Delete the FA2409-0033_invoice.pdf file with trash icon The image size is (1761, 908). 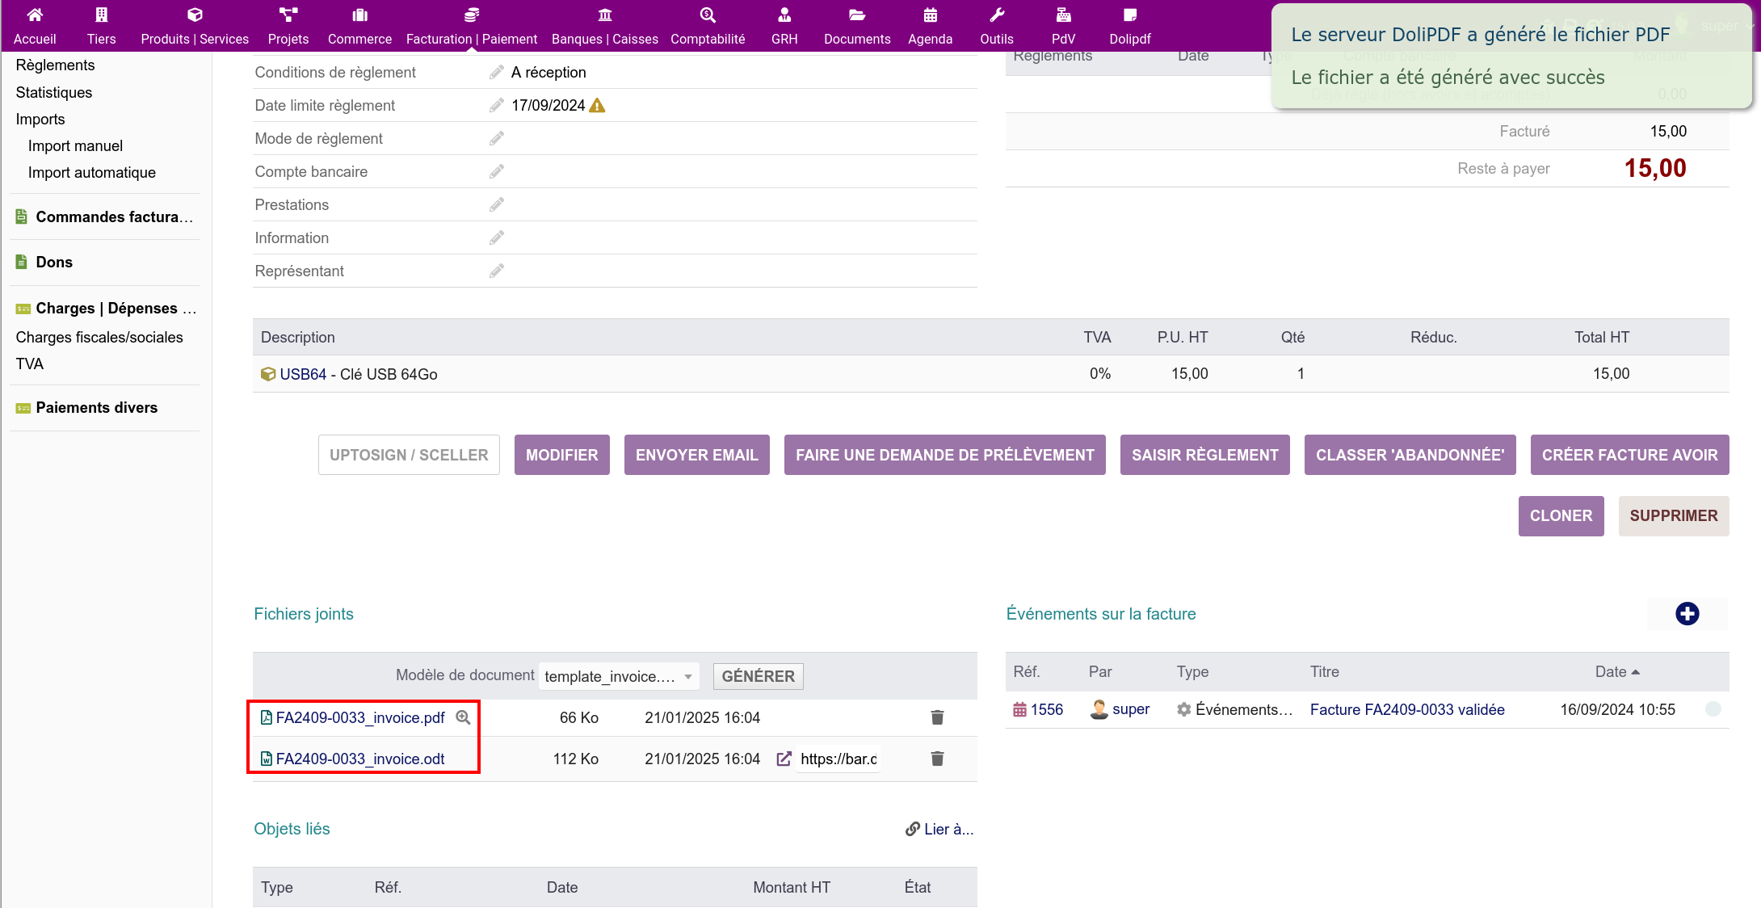tap(937, 717)
